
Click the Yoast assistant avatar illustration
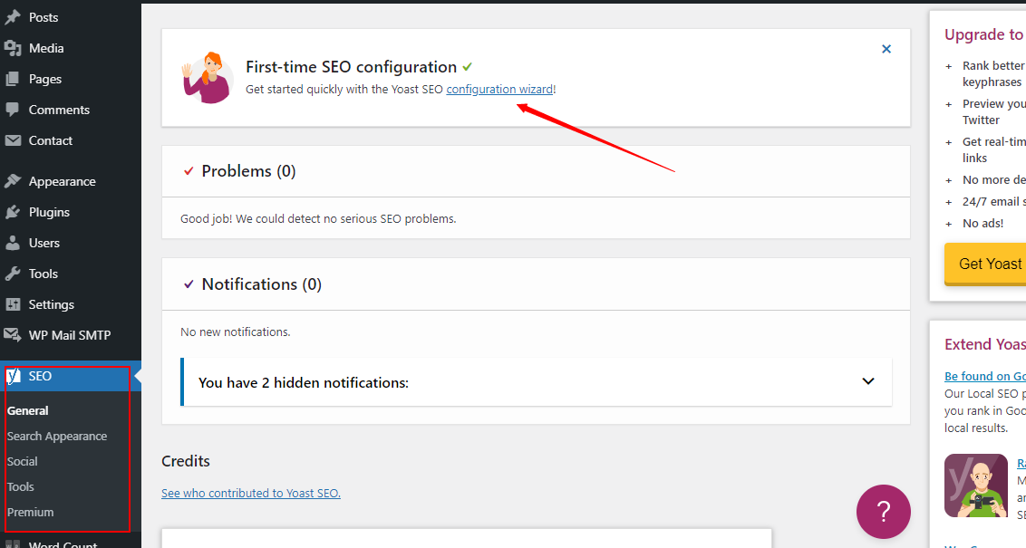tap(208, 78)
